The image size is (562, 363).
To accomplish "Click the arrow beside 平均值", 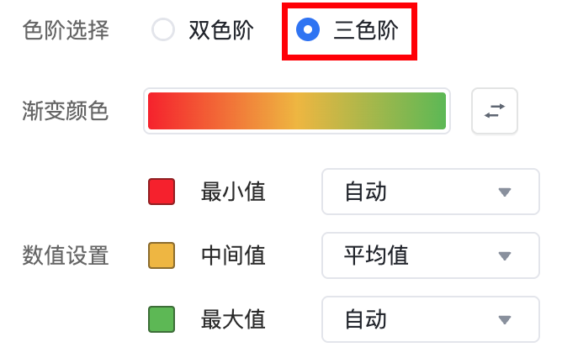I will 505,256.
